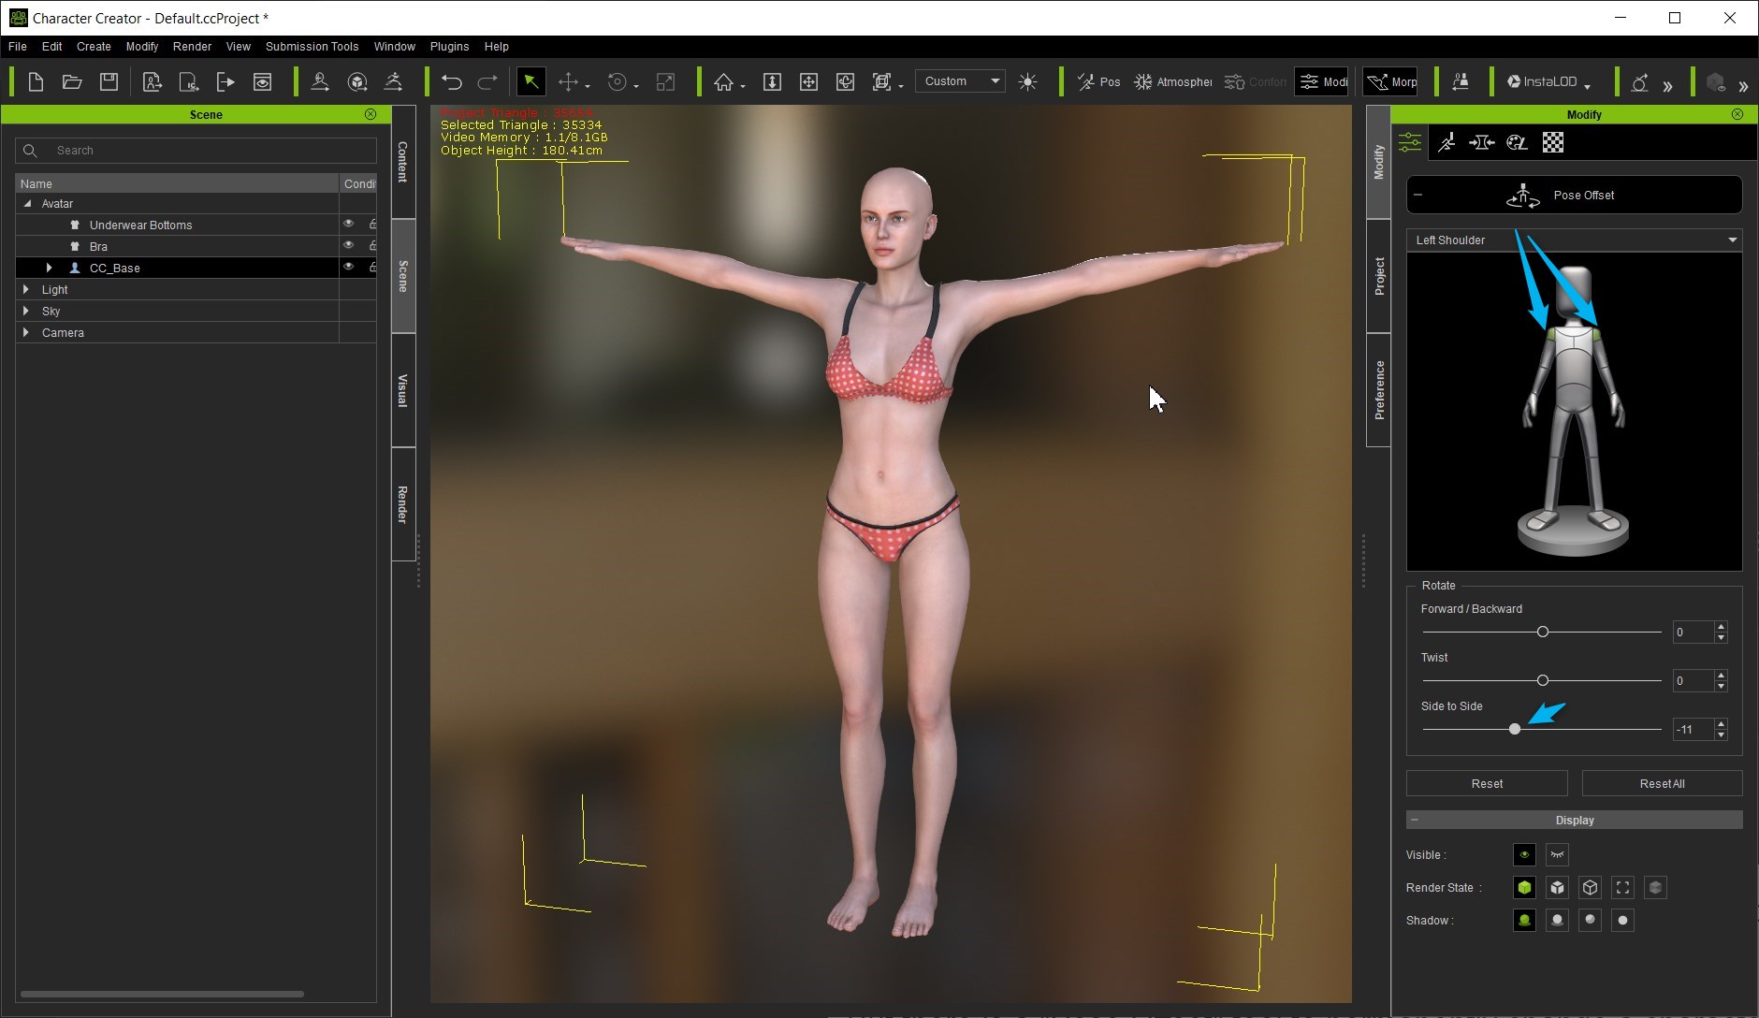
Task: Close the Modify panel
Action: (1737, 114)
